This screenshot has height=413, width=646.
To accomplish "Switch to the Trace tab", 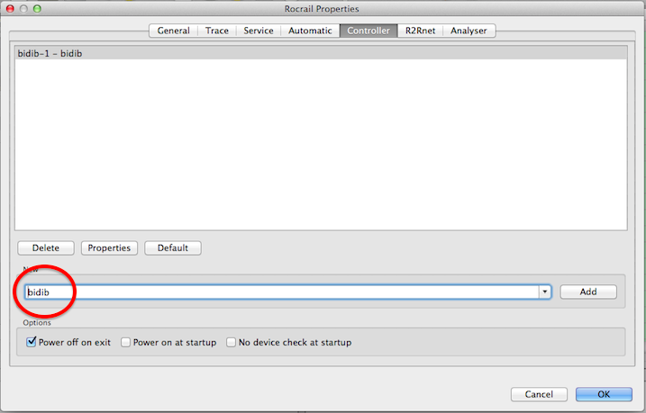I will [x=216, y=31].
